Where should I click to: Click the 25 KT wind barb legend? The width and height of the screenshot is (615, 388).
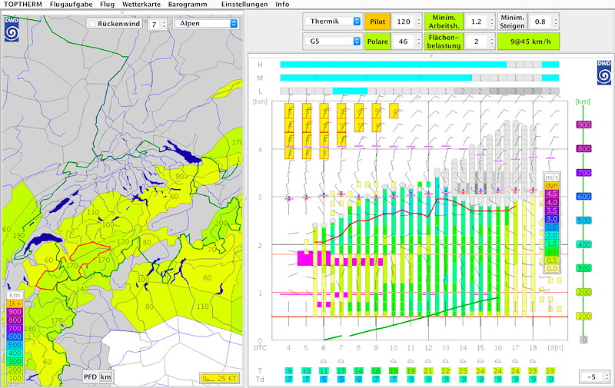point(219,378)
